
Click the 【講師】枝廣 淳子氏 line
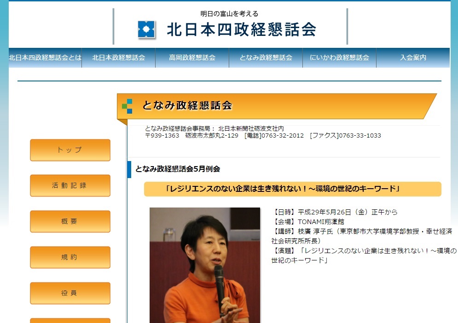(x=362, y=236)
